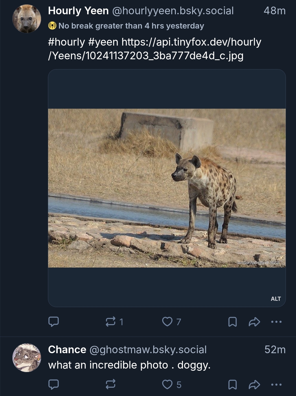The height and width of the screenshot is (396, 296).
Task: Share Chance's doggy post
Action: coord(254,384)
